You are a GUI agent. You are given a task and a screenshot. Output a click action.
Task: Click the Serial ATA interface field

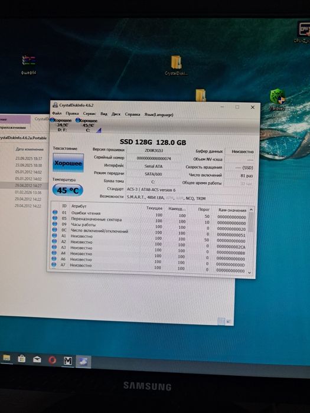tap(154, 166)
